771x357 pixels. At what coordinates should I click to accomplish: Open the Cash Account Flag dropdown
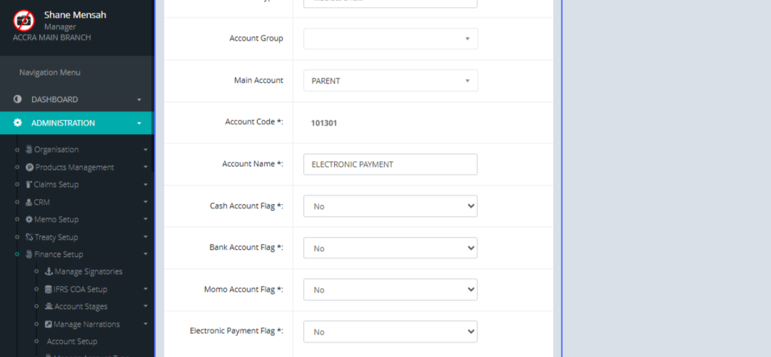[390, 206]
